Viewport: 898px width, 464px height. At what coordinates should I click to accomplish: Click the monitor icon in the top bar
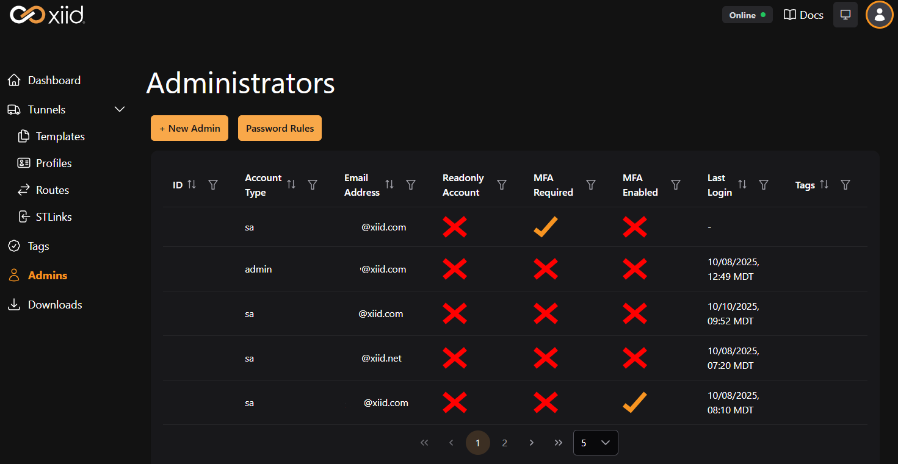pos(845,14)
